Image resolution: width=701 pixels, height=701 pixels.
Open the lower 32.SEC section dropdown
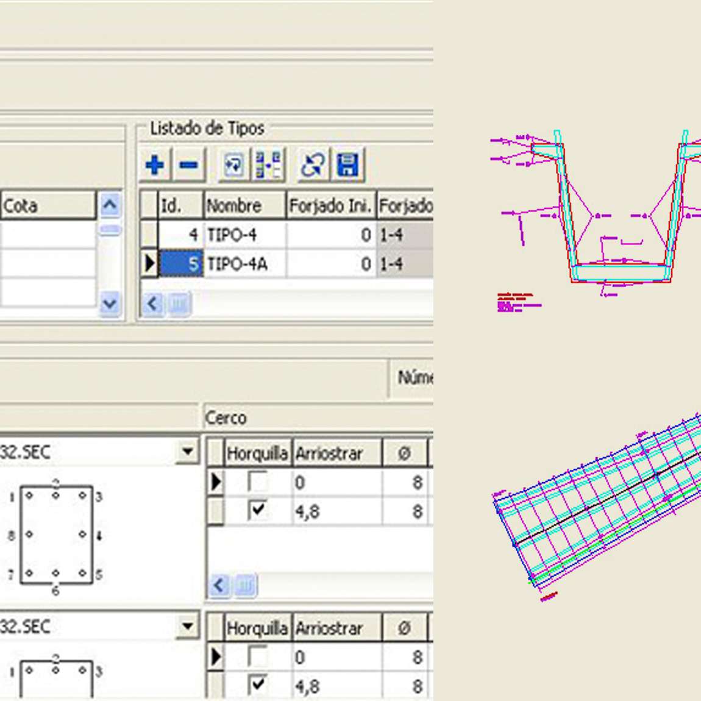[x=188, y=627]
